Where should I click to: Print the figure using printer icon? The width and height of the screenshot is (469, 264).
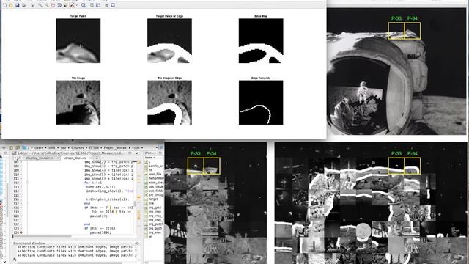click(24, 5)
